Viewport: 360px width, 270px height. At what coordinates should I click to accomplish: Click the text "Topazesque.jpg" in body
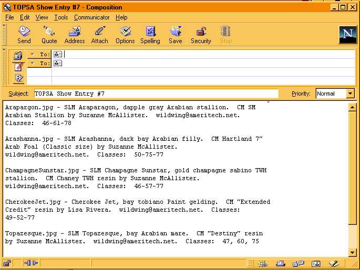(31, 234)
